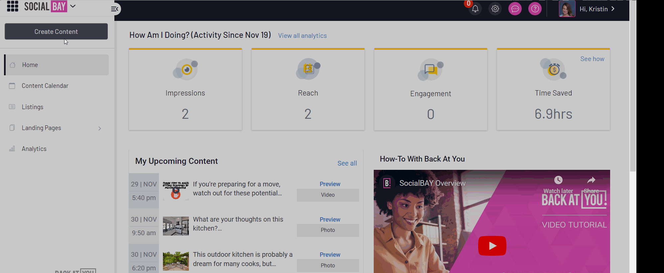Open the kitchen photo thumbnail
664x273 pixels.
tap(176, 226)
